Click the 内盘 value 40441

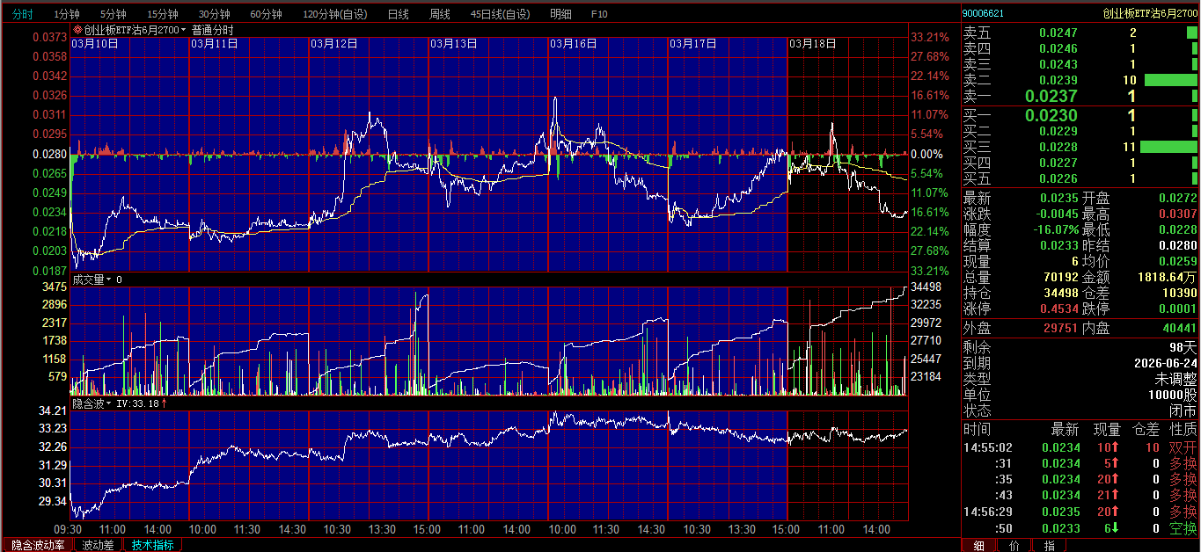click(x=1179, y=328)
